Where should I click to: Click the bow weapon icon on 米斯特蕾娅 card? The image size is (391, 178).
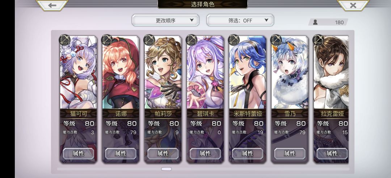pos(234,40)
